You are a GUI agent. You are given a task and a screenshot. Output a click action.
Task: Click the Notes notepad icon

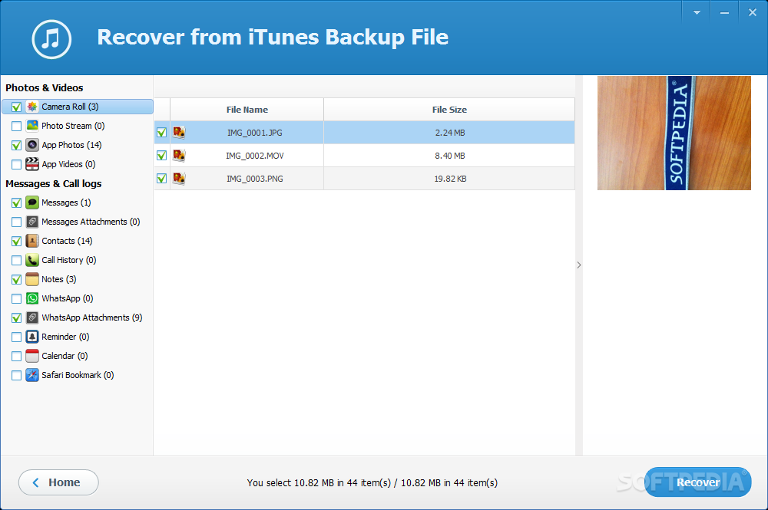coord(31,279)
